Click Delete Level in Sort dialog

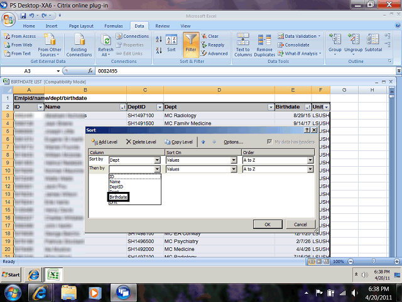(141, 142)
